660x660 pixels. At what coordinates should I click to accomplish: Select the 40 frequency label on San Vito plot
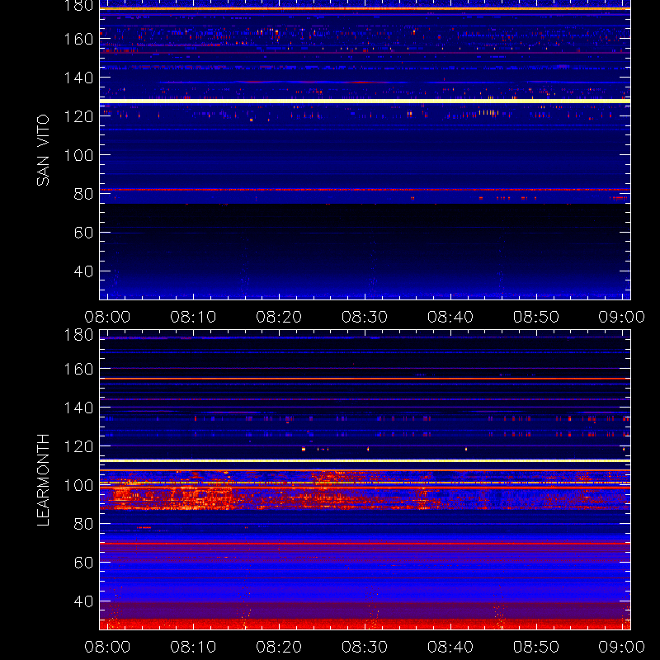(84, 271)
